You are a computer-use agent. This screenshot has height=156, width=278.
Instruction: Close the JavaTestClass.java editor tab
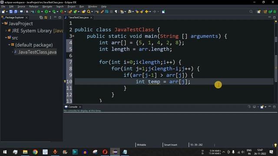91,17
